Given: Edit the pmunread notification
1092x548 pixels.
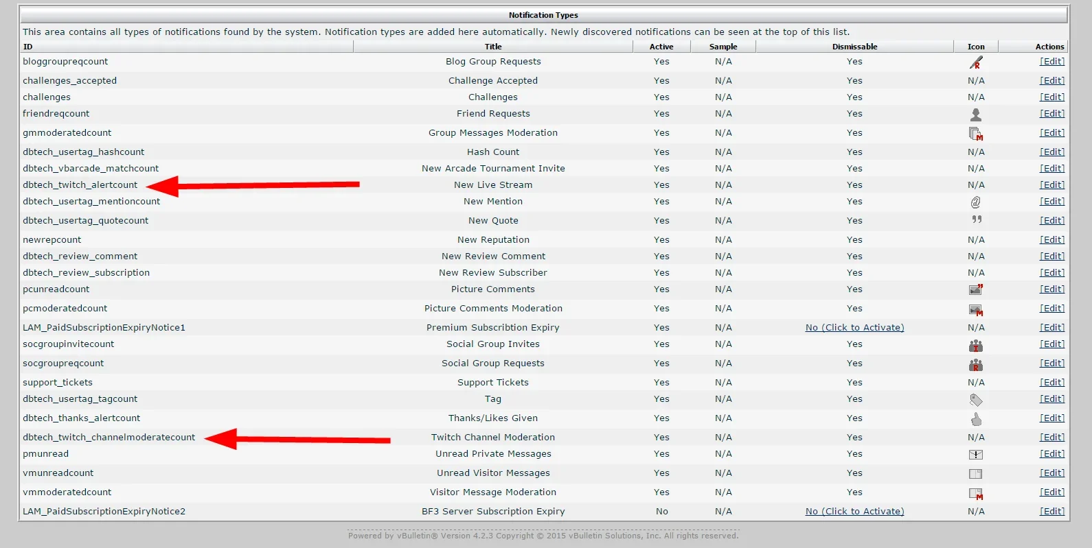Looking at the screenshot, I should pos(1052,453).
